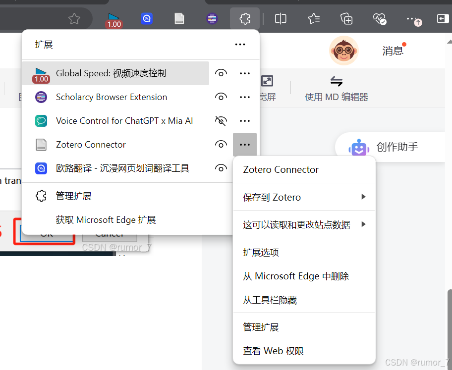Close more actions menu for Zotero Connector

245,144
